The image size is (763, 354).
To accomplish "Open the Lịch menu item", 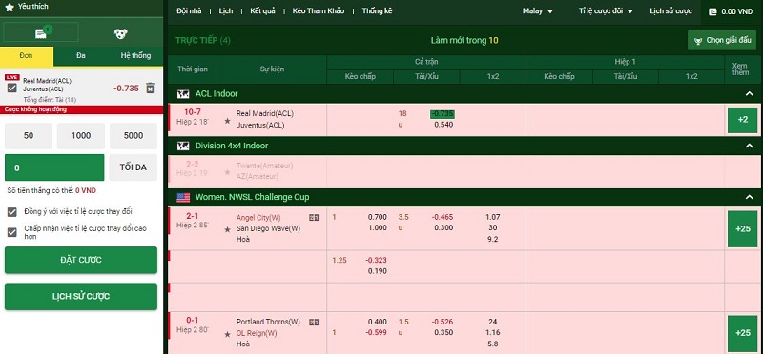I will coord(226,11).
